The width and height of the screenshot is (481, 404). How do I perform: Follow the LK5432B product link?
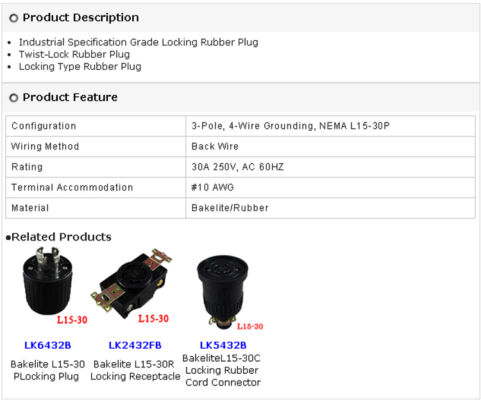pos(223,346)
